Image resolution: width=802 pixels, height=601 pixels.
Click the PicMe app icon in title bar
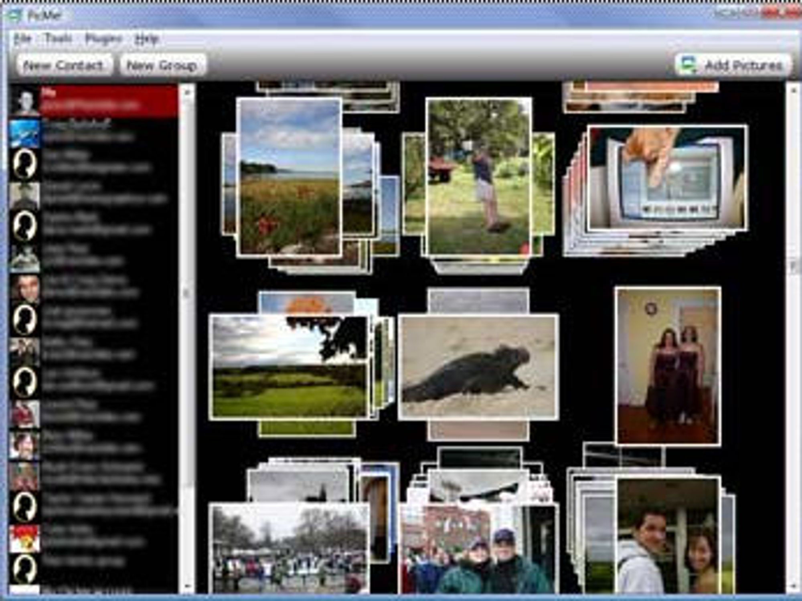coord(15,16)
